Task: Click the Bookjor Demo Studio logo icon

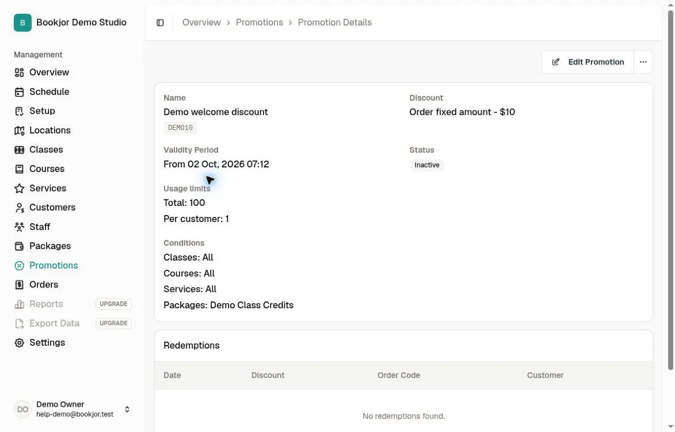Action: [x=22, y=22]
